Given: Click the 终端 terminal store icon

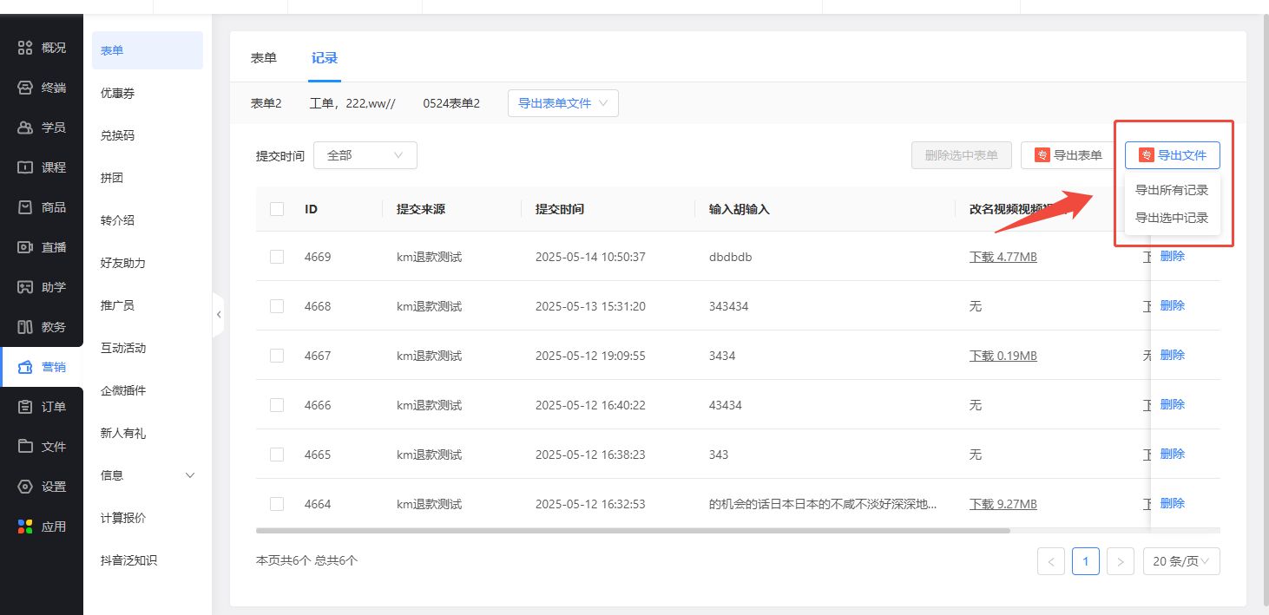Looking at the screenshot, I should [26, 88].
